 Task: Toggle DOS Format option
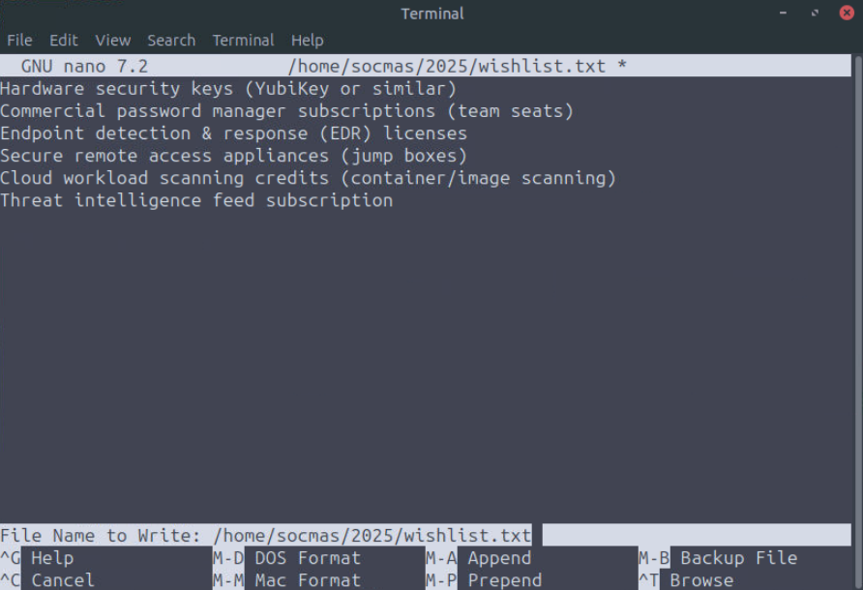[x=307, y=558]
